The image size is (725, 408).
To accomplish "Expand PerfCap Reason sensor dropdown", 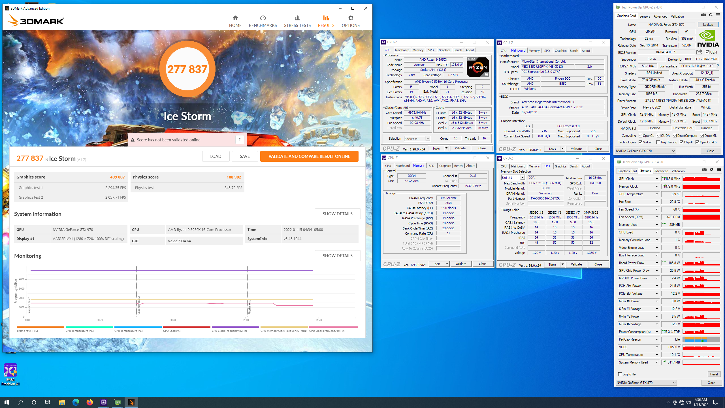I will click(x=657, y=339).
